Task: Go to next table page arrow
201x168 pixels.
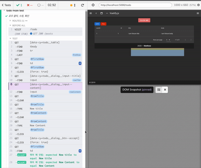Action: (x=191, y=40)
